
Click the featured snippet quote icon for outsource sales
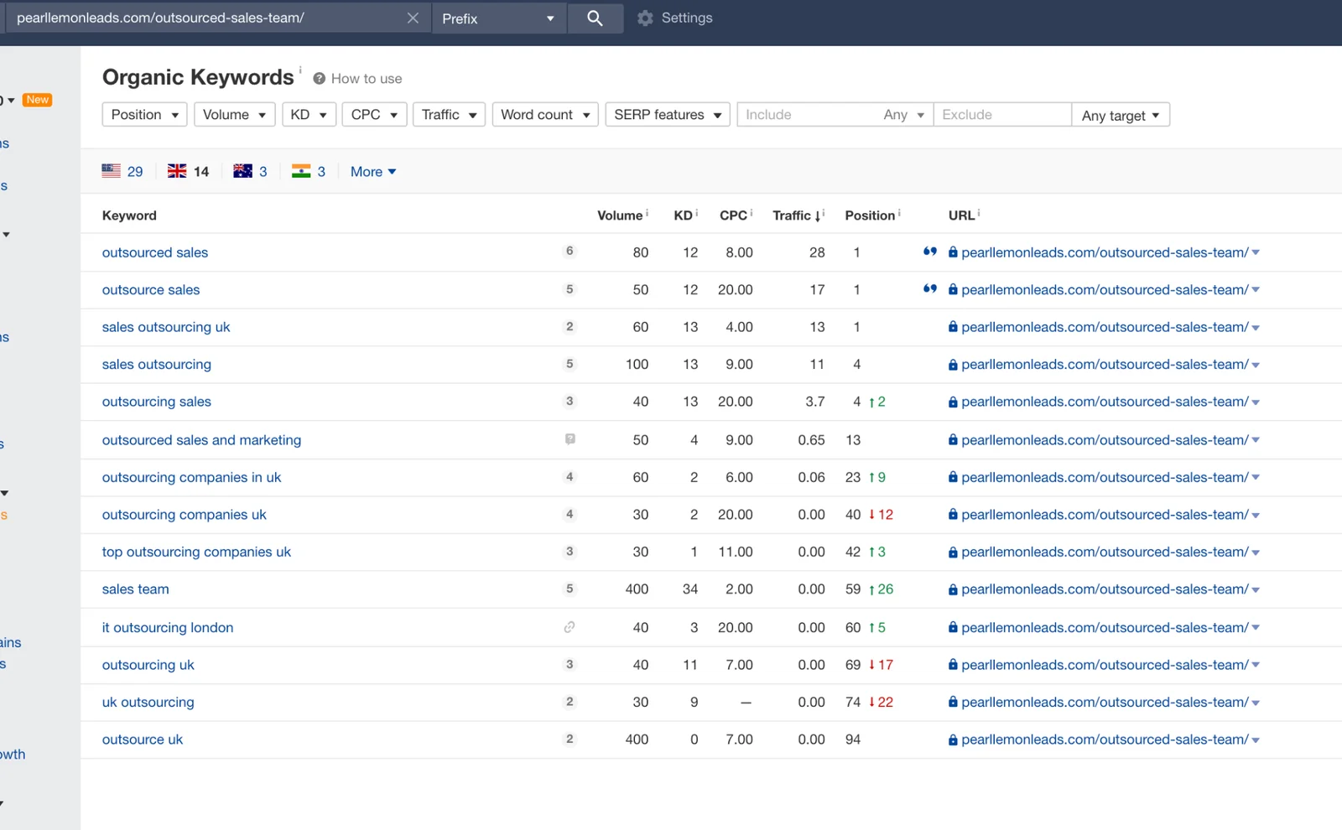[929, 289]
